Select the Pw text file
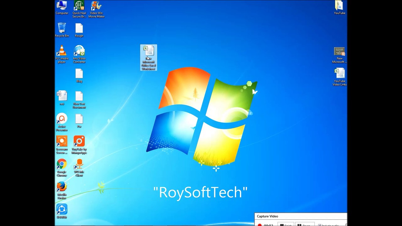Image resolution: width=402 pixels, height=226 pixels. point(79,121)
